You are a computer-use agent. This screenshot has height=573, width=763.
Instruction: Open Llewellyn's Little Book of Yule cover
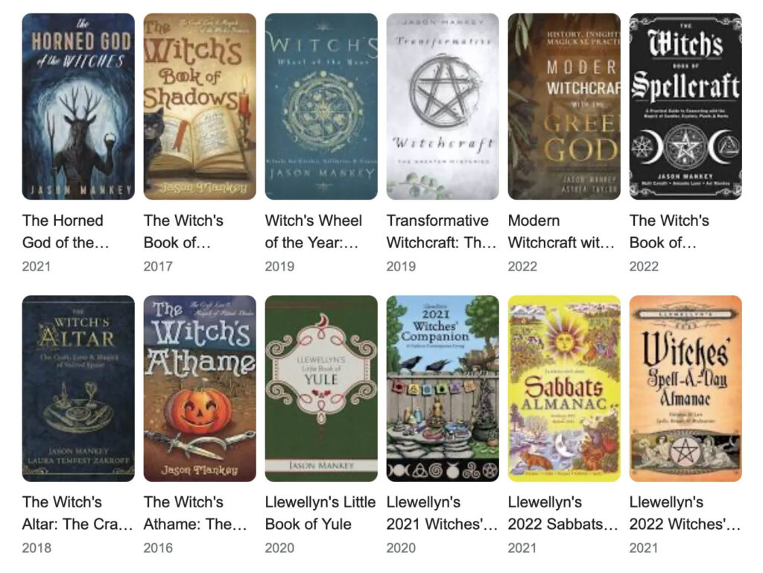point(321,389)
